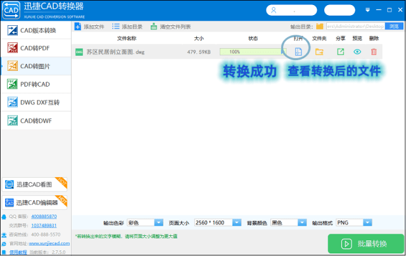Click the DWG file type icon in the row
The image size is (406, 256).
79,52
